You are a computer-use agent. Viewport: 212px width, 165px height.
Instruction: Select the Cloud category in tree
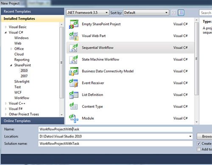coord(19,54)
